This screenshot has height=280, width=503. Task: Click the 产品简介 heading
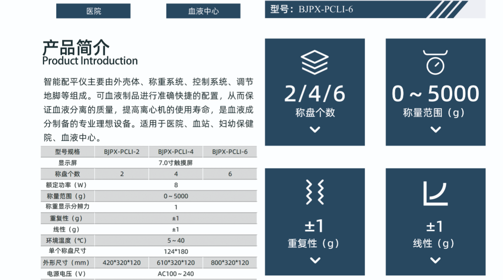(76, 48)
